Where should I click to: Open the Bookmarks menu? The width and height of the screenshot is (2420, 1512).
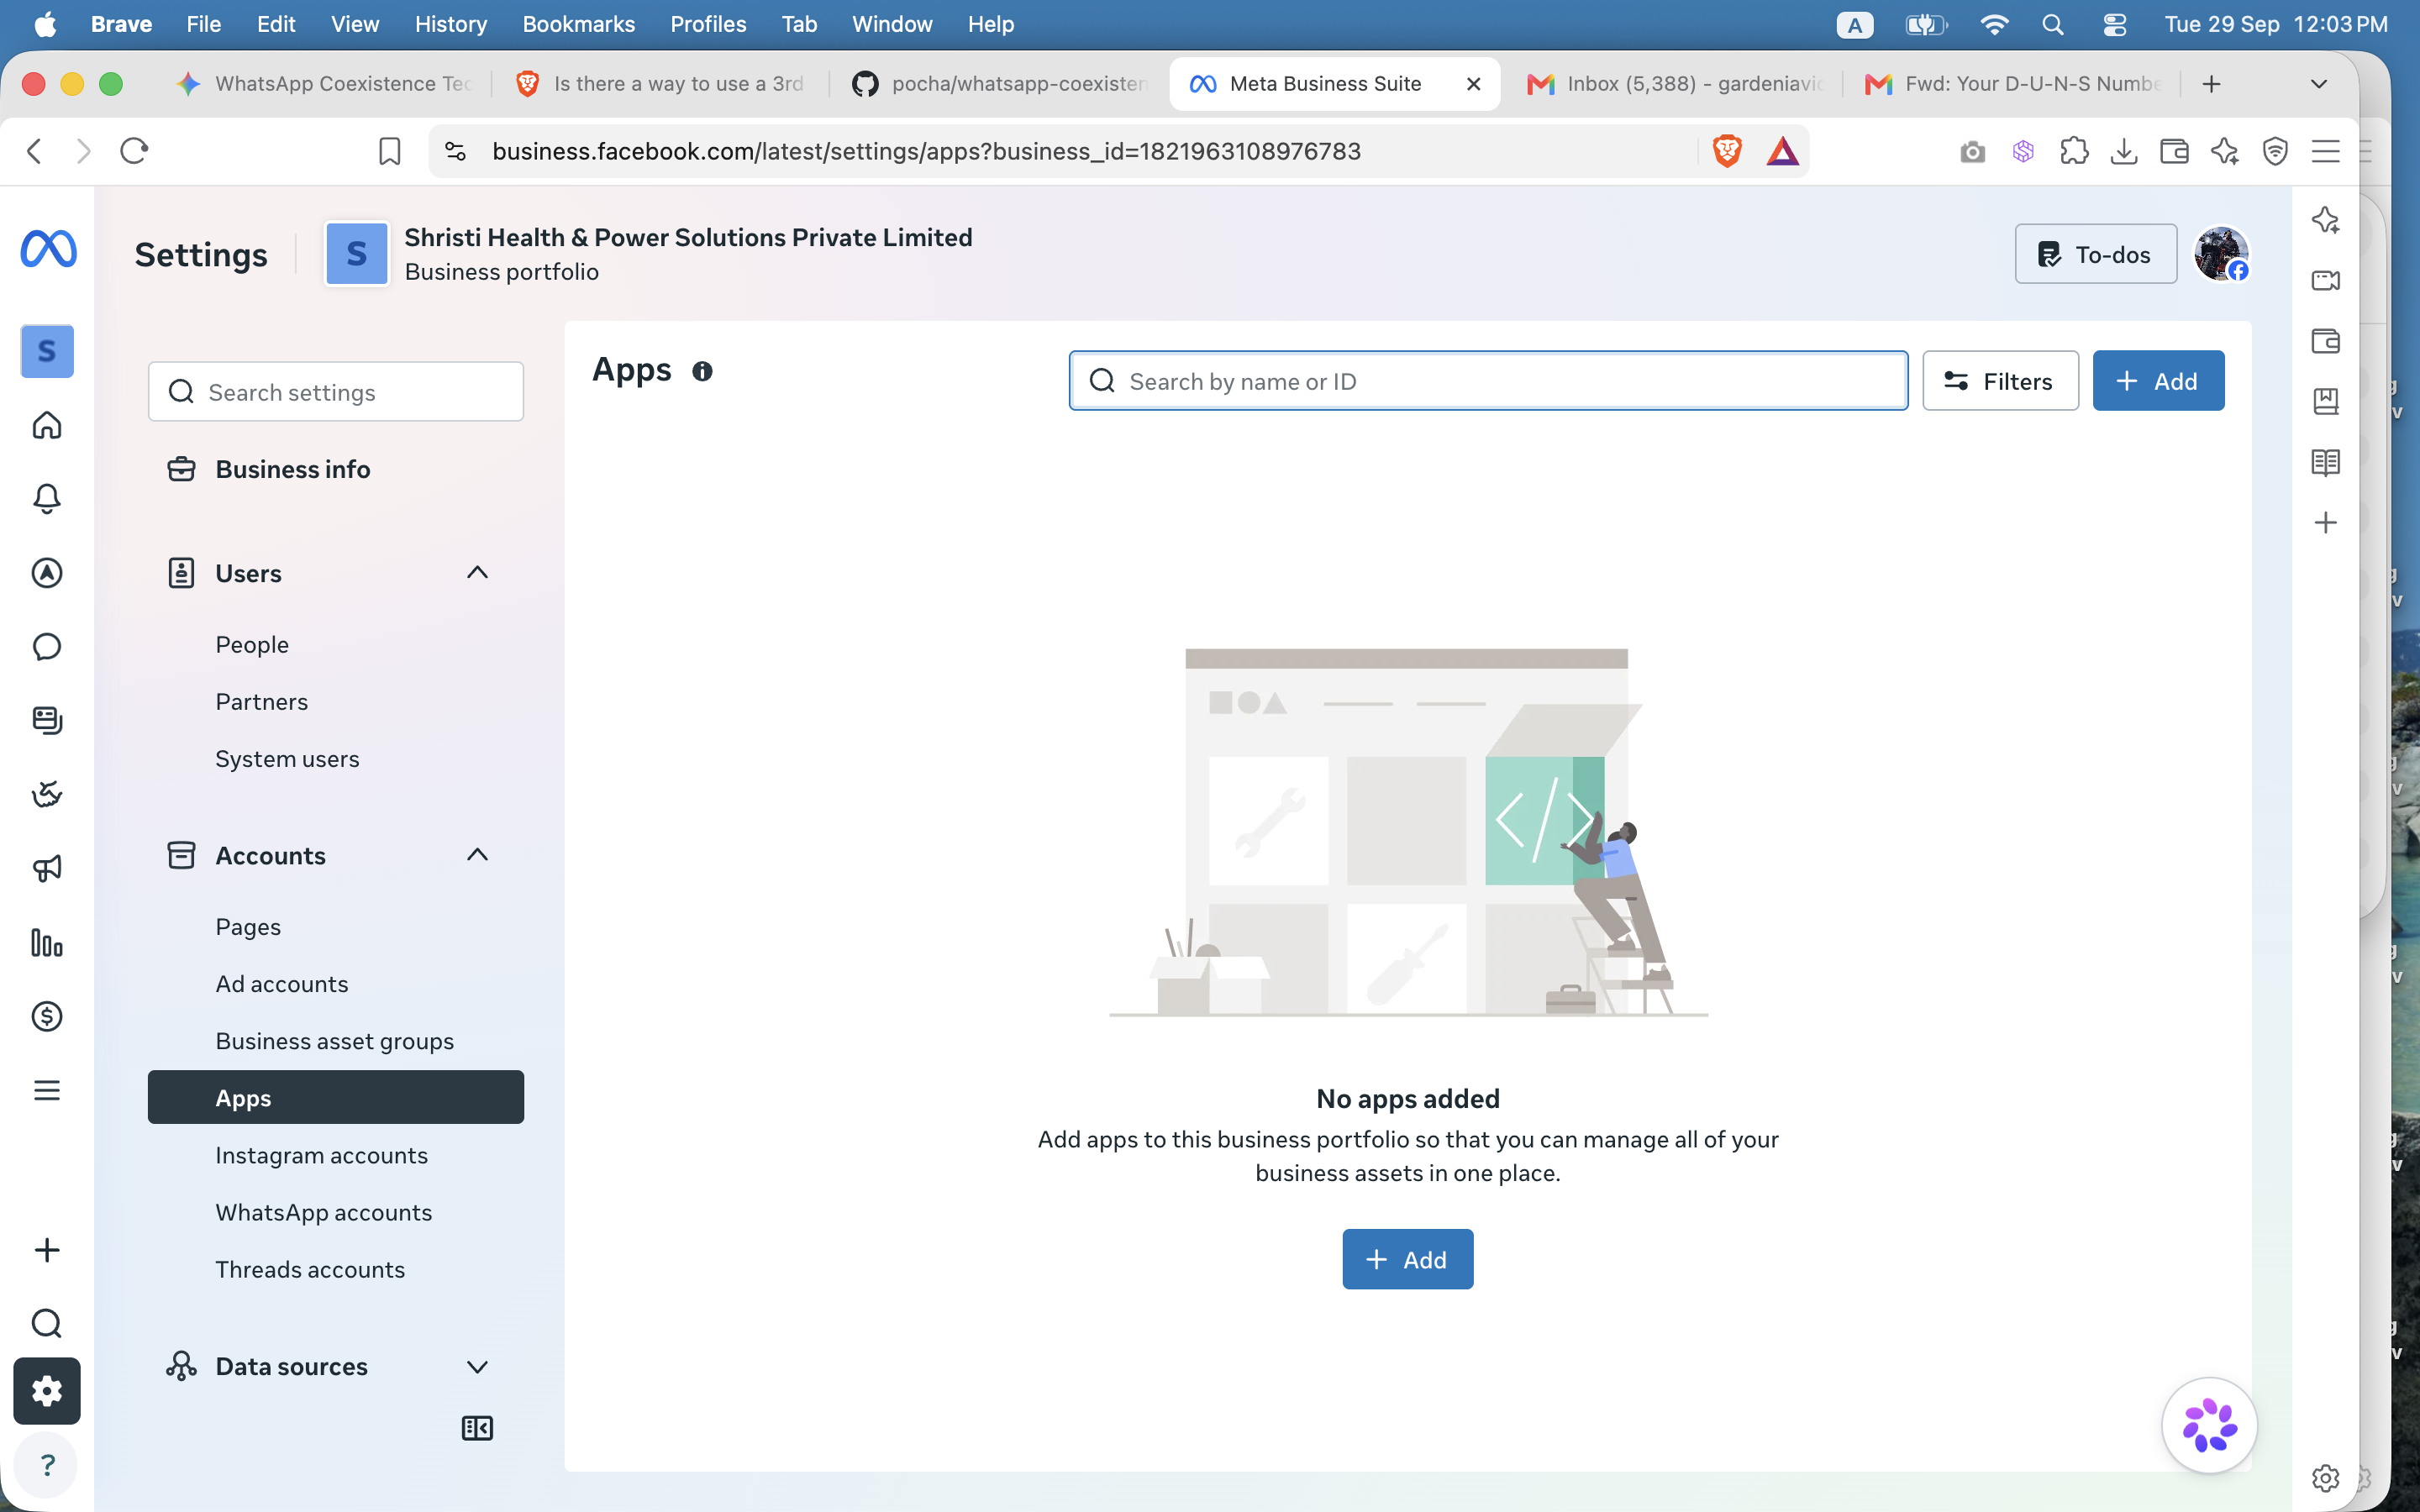(578, 24)
